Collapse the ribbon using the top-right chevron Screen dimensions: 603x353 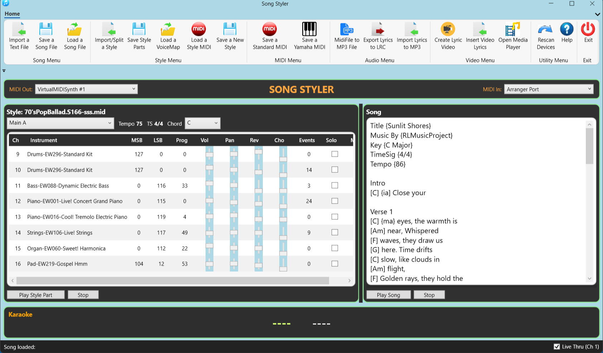pyautogui.click(x=597, y=14)
